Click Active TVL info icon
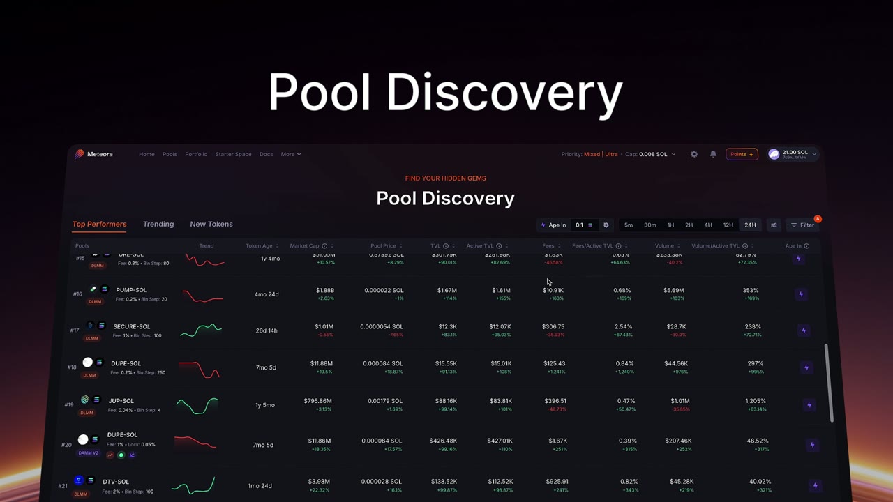893x502 pixels. [499, 246]
